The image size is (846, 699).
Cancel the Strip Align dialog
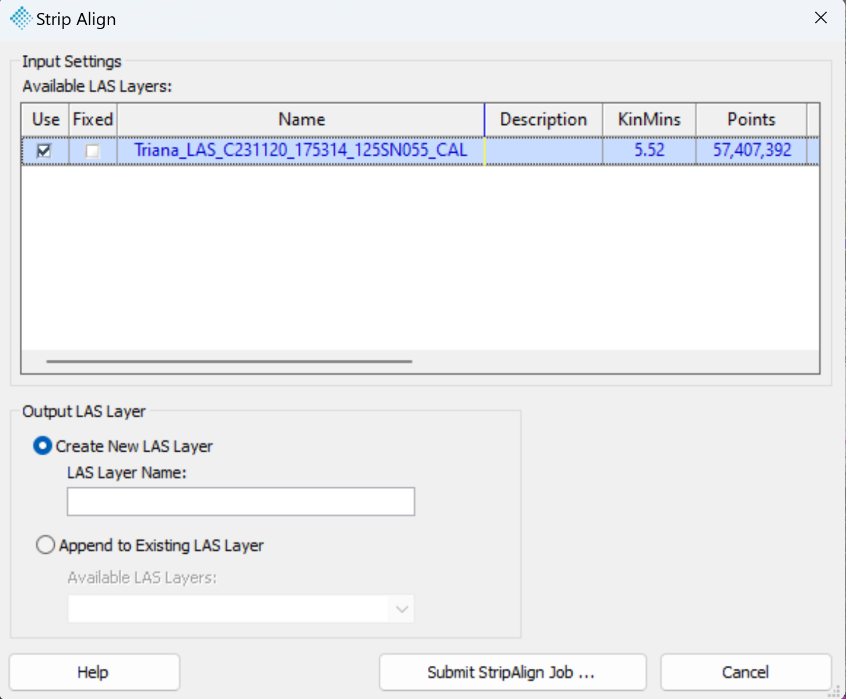pyautogui.click(x=745, y=672)
